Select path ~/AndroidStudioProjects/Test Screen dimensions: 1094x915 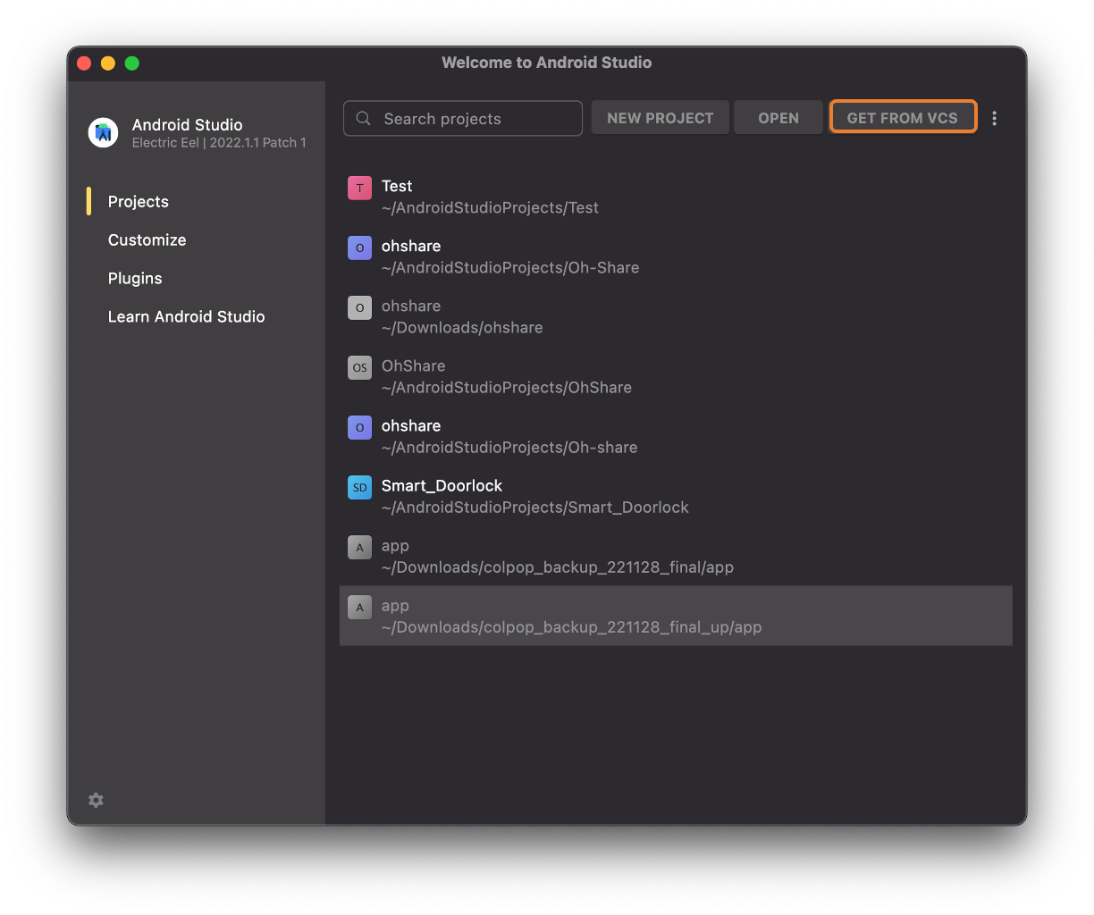coord(490,207)
